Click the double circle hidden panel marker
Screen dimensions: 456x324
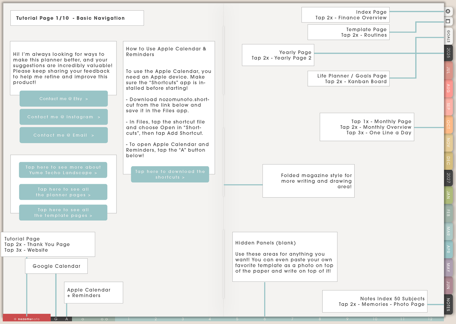[104, 319]
